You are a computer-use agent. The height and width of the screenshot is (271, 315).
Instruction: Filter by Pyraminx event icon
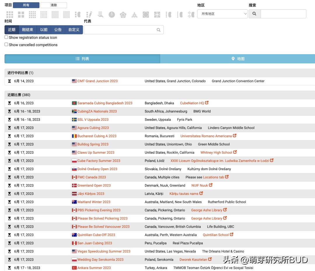point(134,14)
